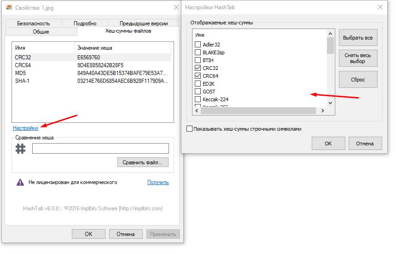
Task: Click the vertical scrollbar thumb in hash list
Action: pyautogui.click(x=330, y=46)
